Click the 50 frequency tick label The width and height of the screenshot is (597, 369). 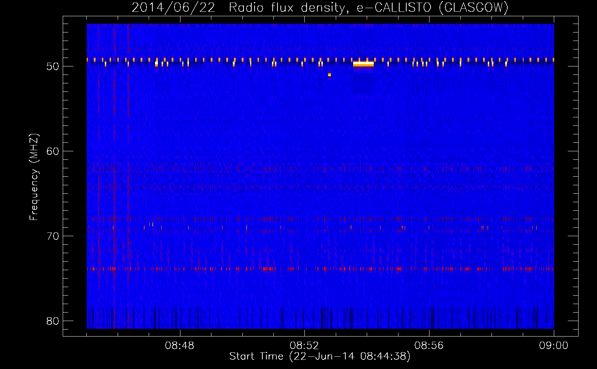point(53,66)
